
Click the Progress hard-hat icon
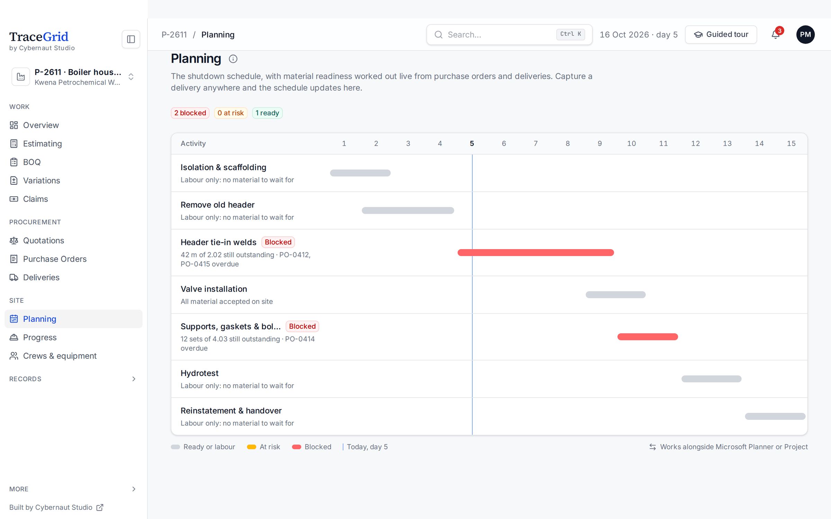[x=14, y=337]
